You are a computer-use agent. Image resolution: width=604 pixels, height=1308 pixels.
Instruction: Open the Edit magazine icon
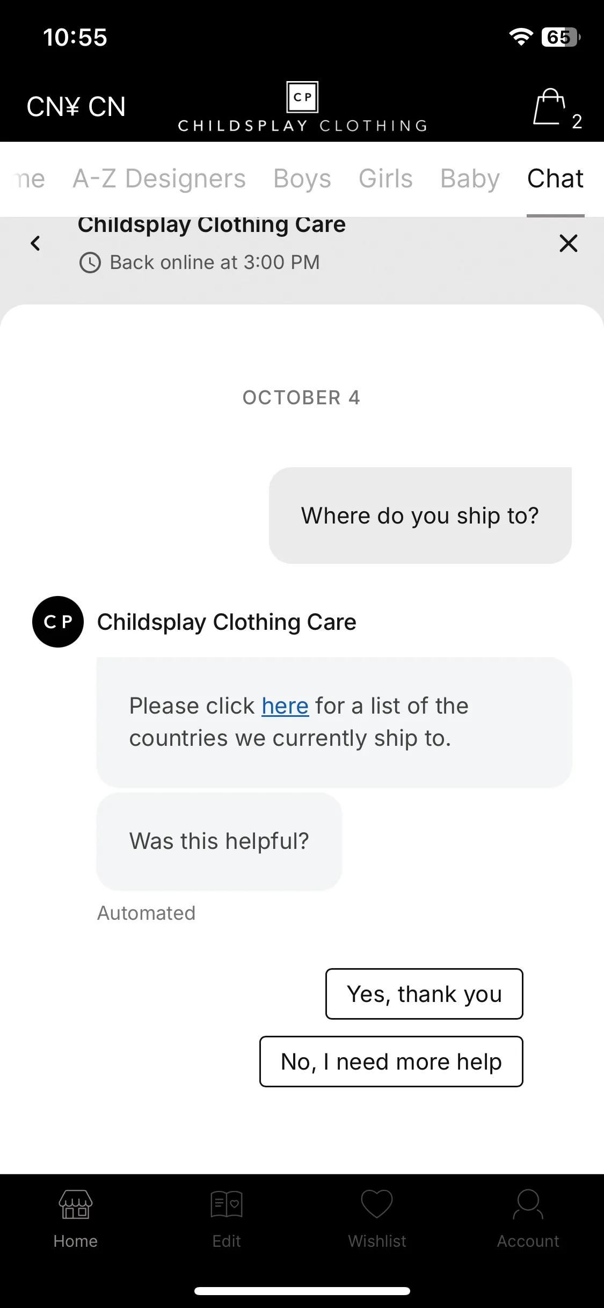click(227, 1204)
